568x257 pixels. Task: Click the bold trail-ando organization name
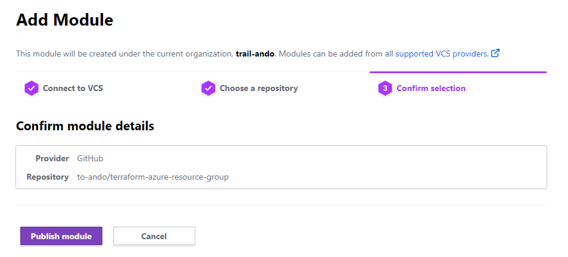255,54
